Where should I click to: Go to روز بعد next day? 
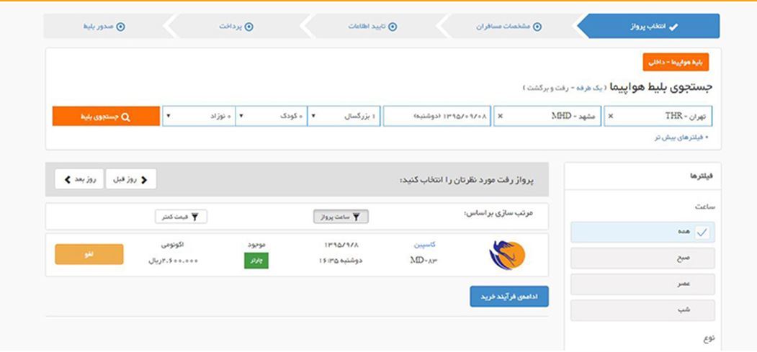pyautogui.click(x=79, y=179)
